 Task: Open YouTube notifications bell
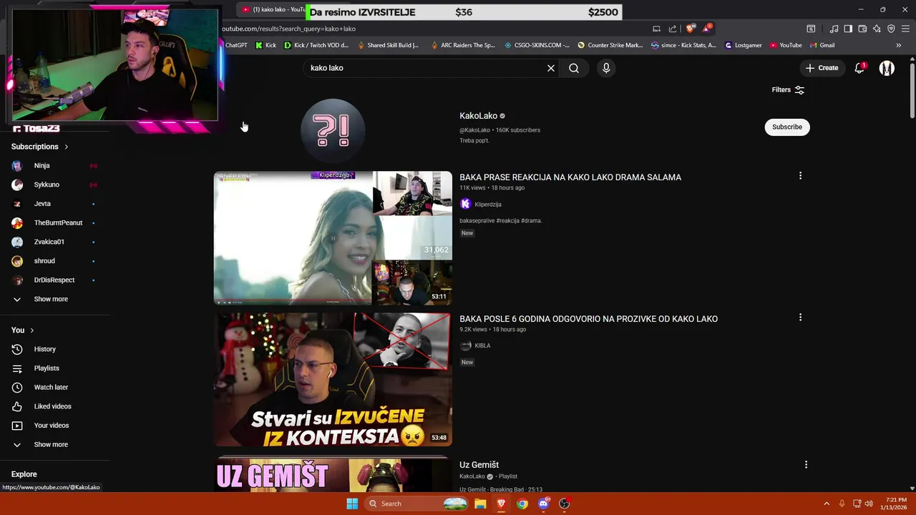click(x=859, y=68)
